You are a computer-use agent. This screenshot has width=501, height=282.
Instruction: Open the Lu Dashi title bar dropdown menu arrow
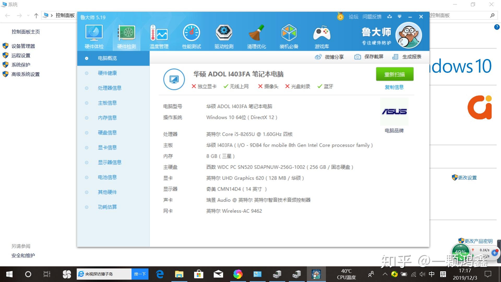click(x=399, y=17)
